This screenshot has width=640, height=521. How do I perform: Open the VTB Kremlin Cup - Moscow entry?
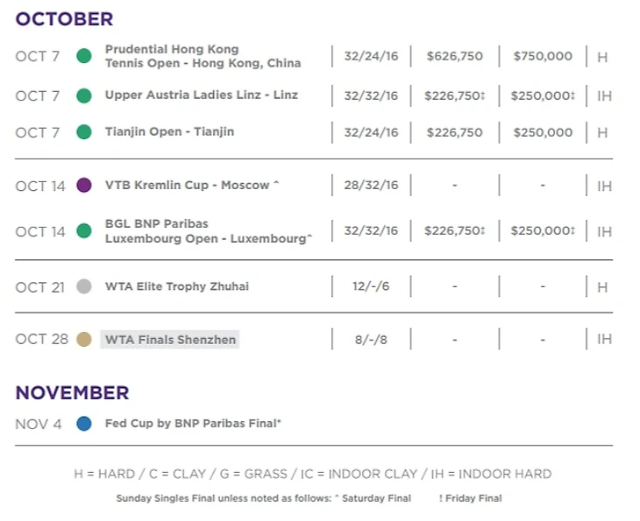click(187, 186)
